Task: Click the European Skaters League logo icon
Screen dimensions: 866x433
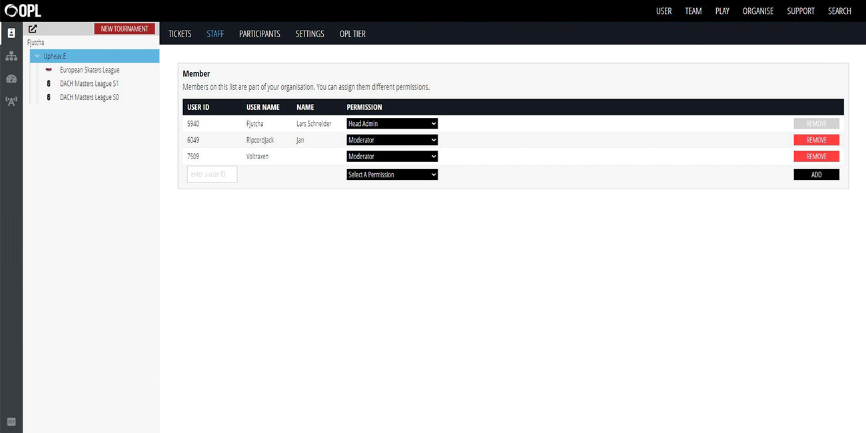Action: coord(49,70)
